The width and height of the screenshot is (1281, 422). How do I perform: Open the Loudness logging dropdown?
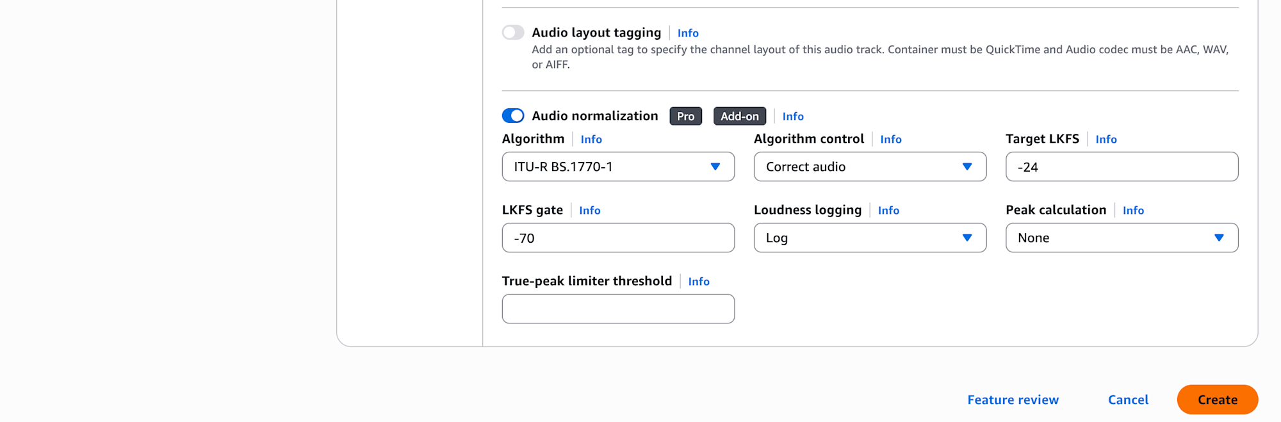(870, 238)
